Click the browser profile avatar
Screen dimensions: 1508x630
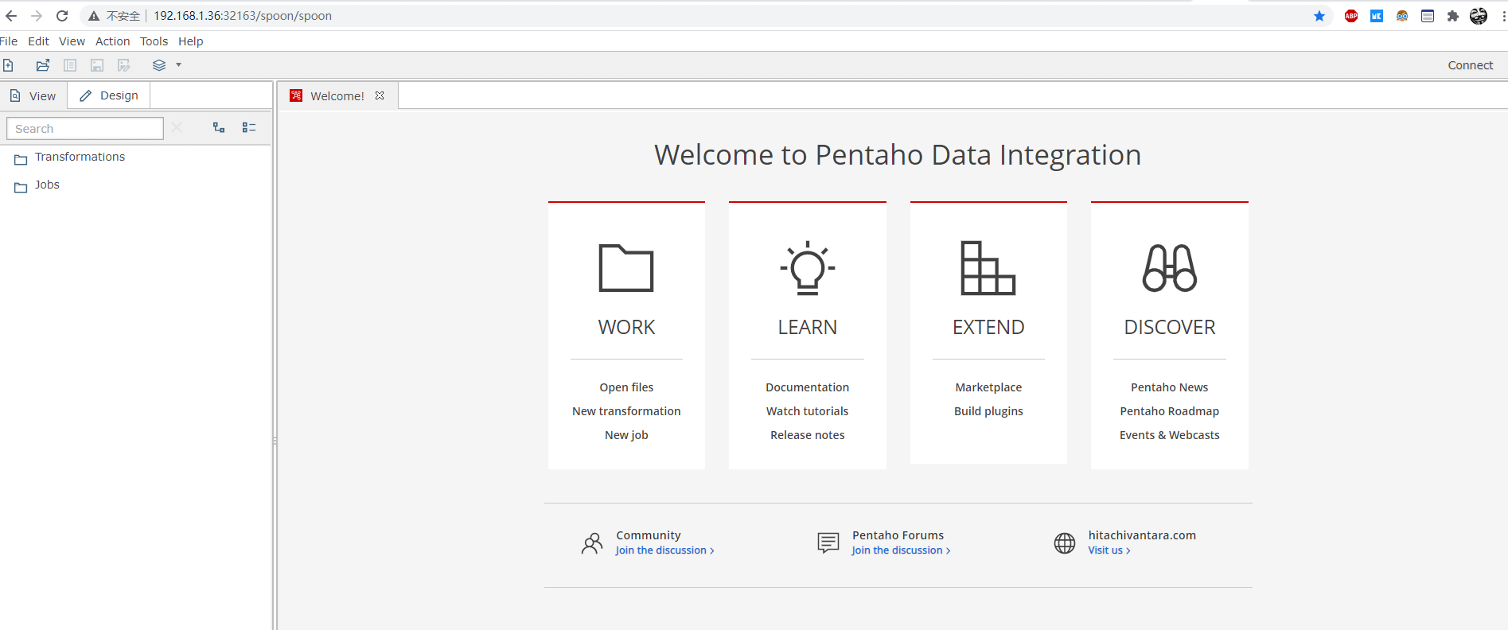point(1479,16)
